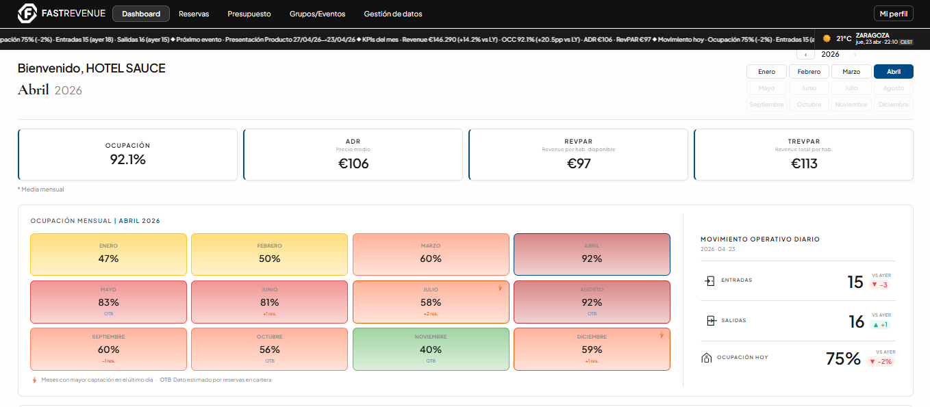The height and width of the screenshot is (407, 930).
Task: Select the Junio 81% occupancy card
Action: tap(269, 302)
